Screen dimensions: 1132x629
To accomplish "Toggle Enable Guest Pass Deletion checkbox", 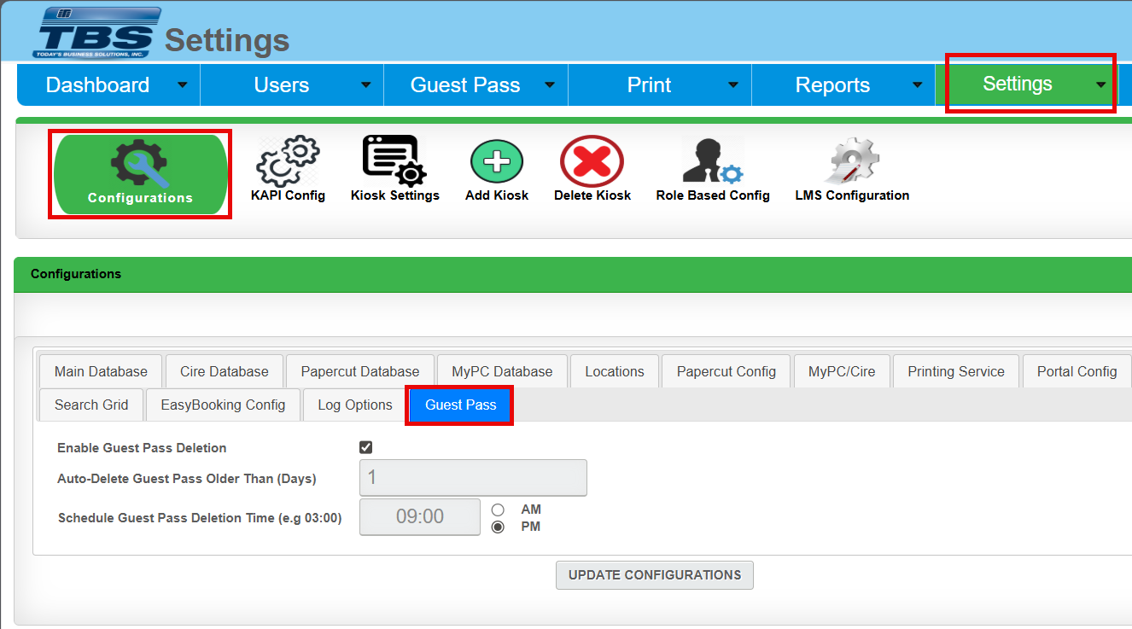I will pos(366,447).
